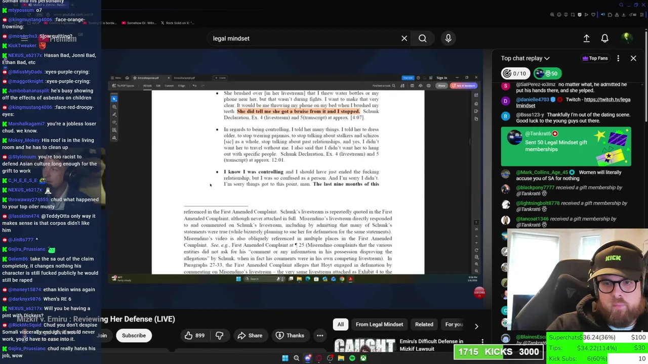Open the YouTube create/upload icon
This screenshot has height=364, width=648.
coord(586,38)
